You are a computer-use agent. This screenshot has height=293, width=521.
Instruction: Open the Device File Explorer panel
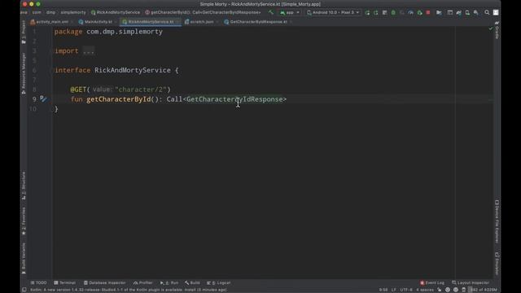(497, 221)
